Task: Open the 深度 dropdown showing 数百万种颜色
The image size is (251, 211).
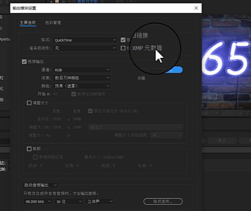Action: click(82, 78)
